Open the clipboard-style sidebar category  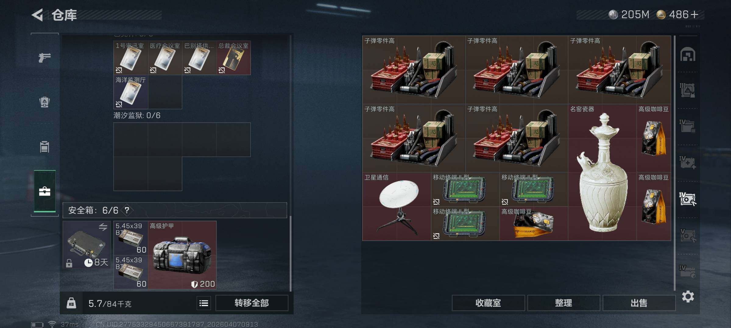(44, 147)
